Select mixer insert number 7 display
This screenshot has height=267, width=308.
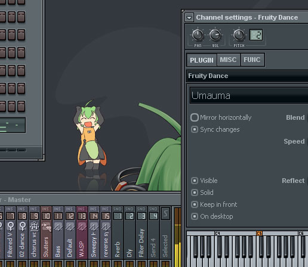coord(10,216)
